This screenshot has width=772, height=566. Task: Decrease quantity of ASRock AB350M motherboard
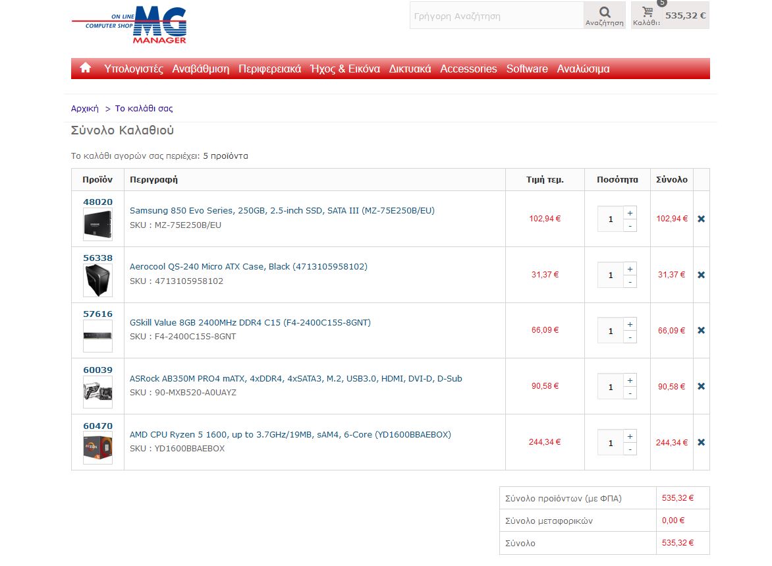point(630,393)
